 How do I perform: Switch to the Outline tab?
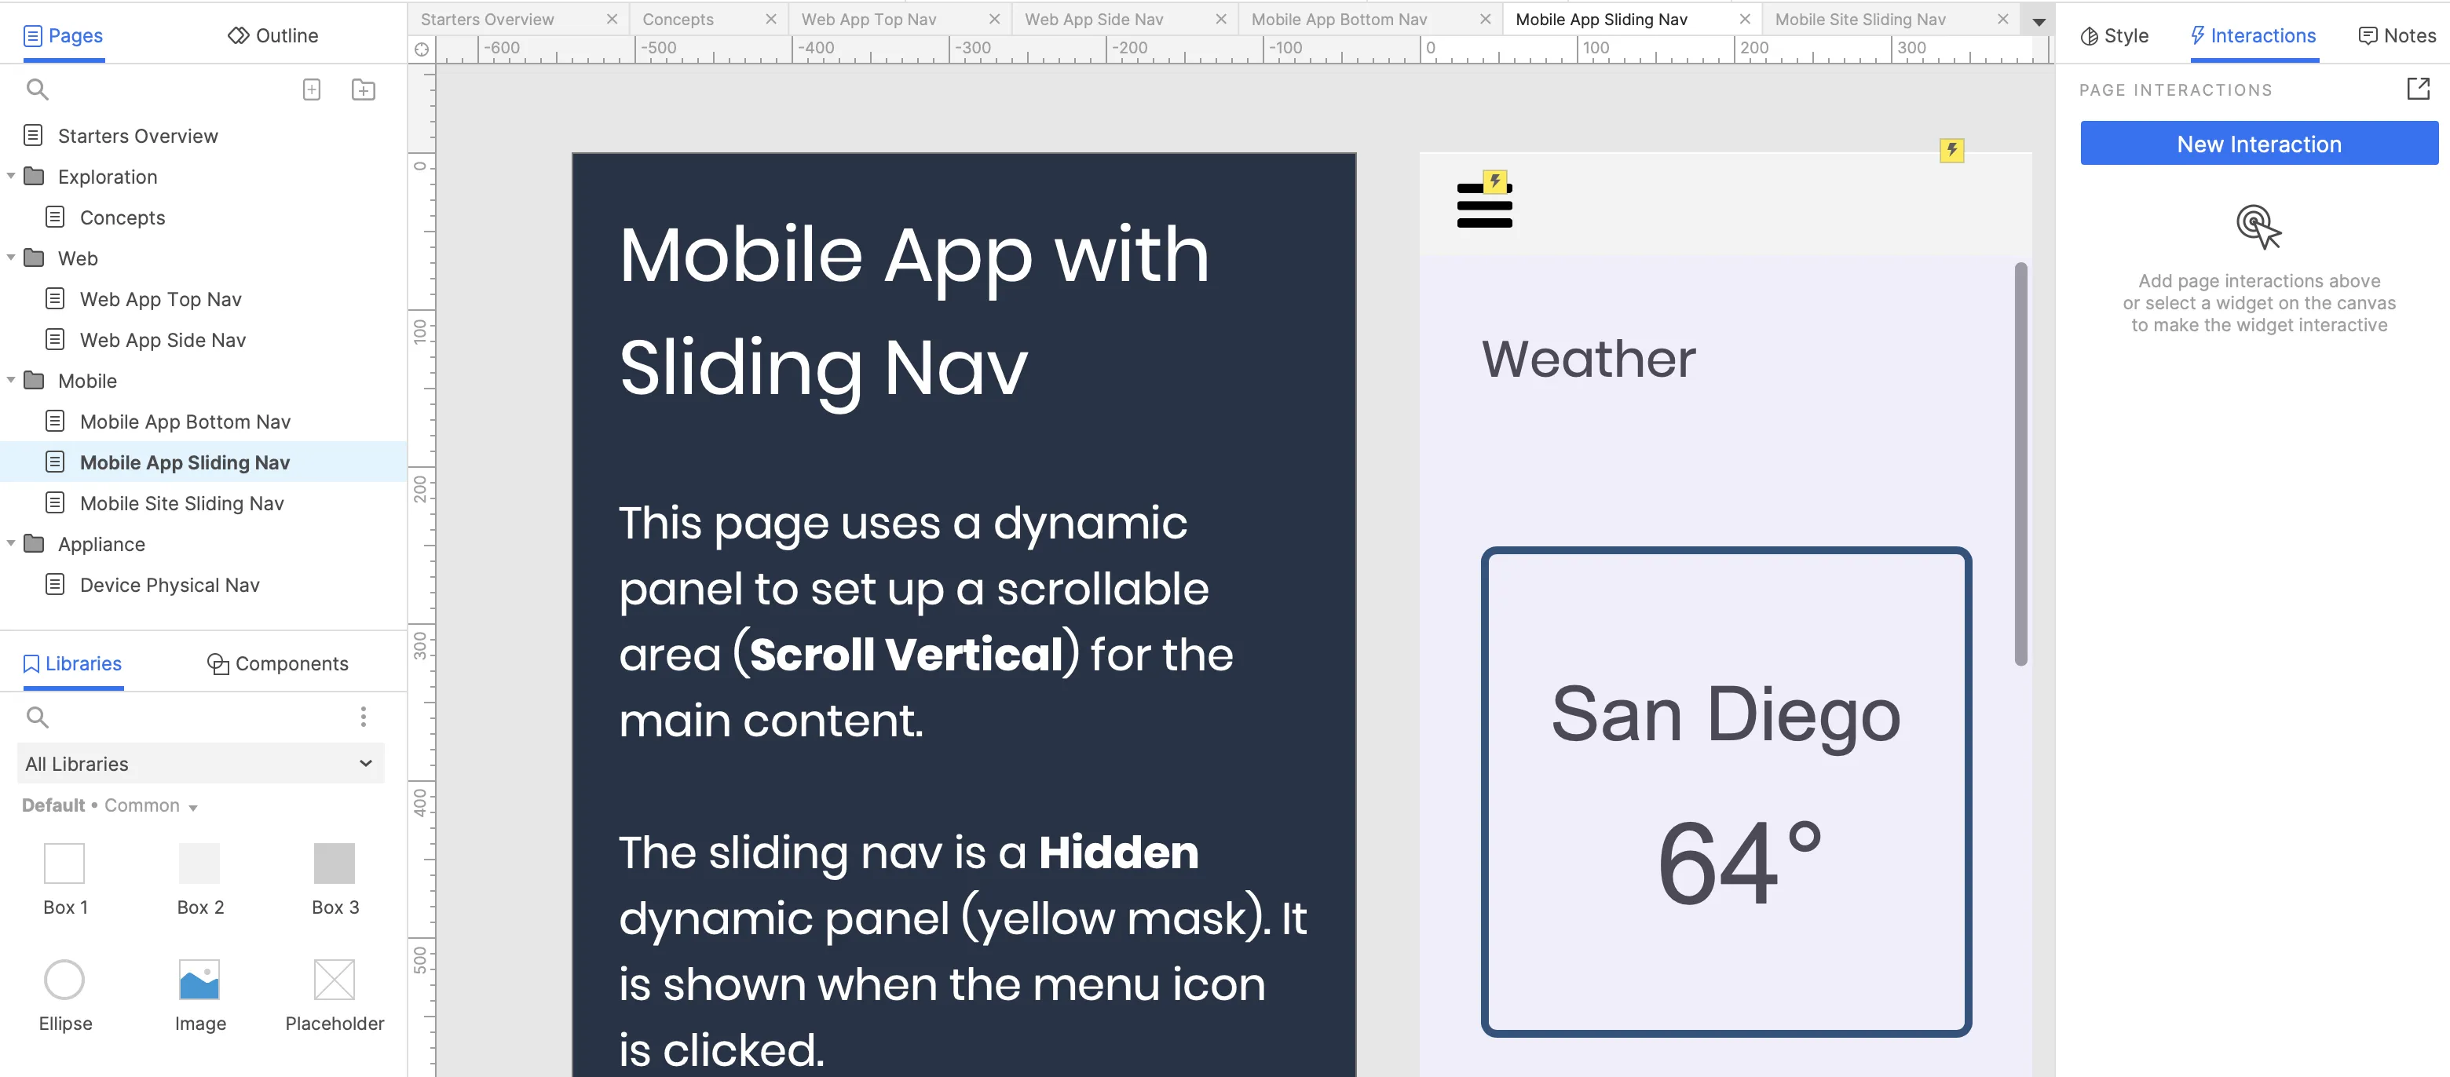[x=273, y=36]
